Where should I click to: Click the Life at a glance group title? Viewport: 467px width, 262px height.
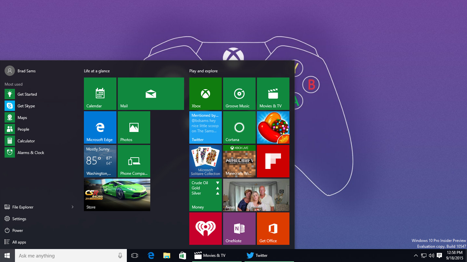click(x=97, y=71)
